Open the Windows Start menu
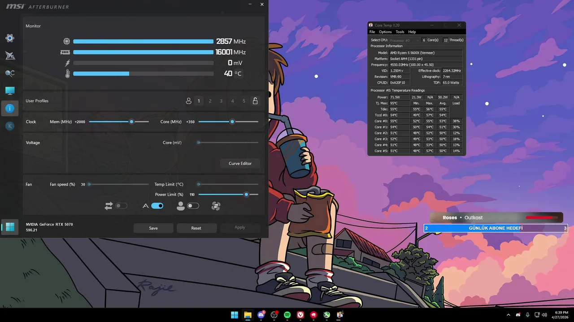Screen dimensions: 574x322 (x=235, y=315)
